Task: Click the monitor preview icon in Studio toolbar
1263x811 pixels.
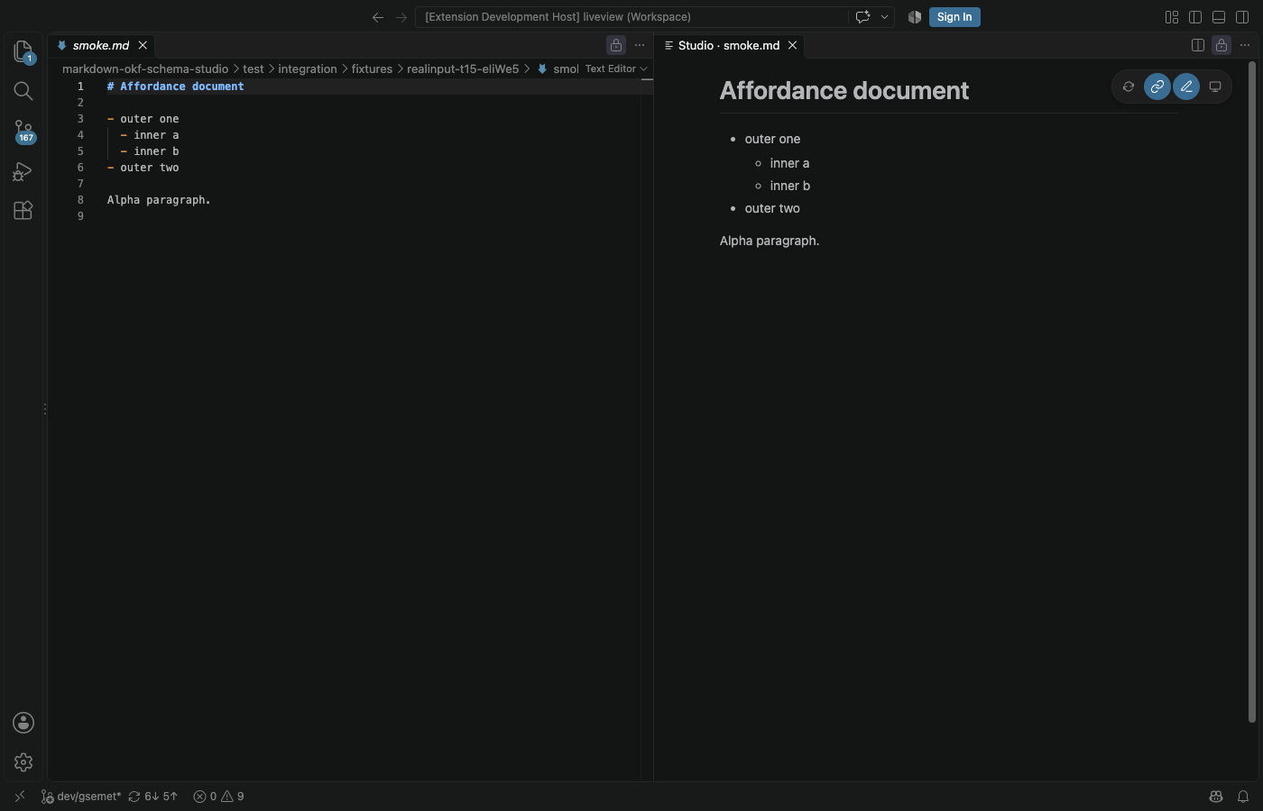Action: click(1215, 87)
